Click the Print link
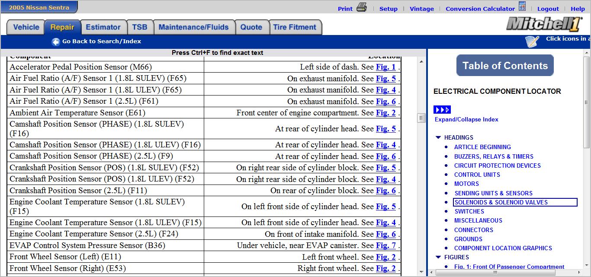Screen dimensions: 591x277 coord(345,9)
